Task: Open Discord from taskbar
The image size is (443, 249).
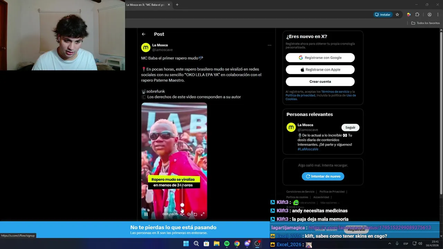Action: (x=247, y=244)
